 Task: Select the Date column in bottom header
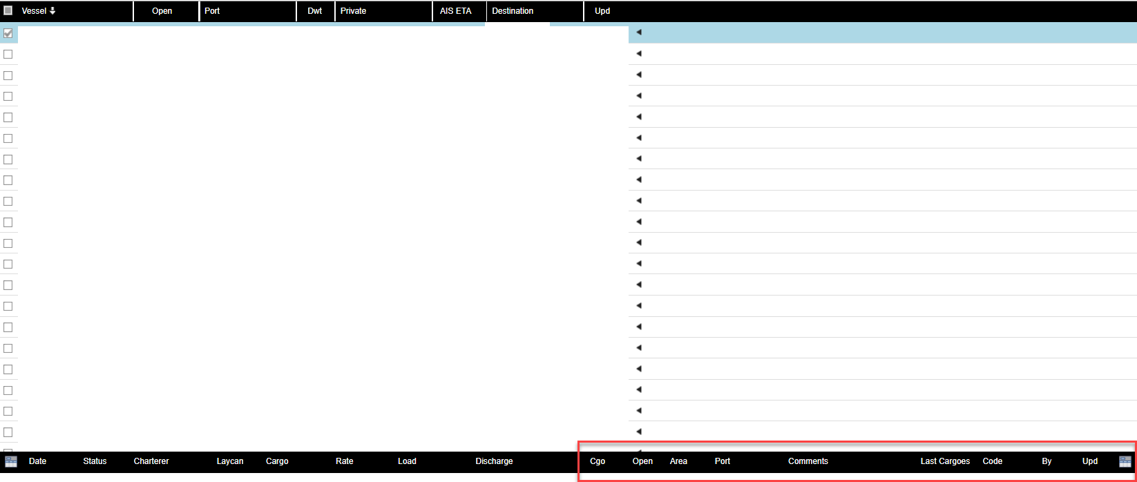click(x=38, y=461)
